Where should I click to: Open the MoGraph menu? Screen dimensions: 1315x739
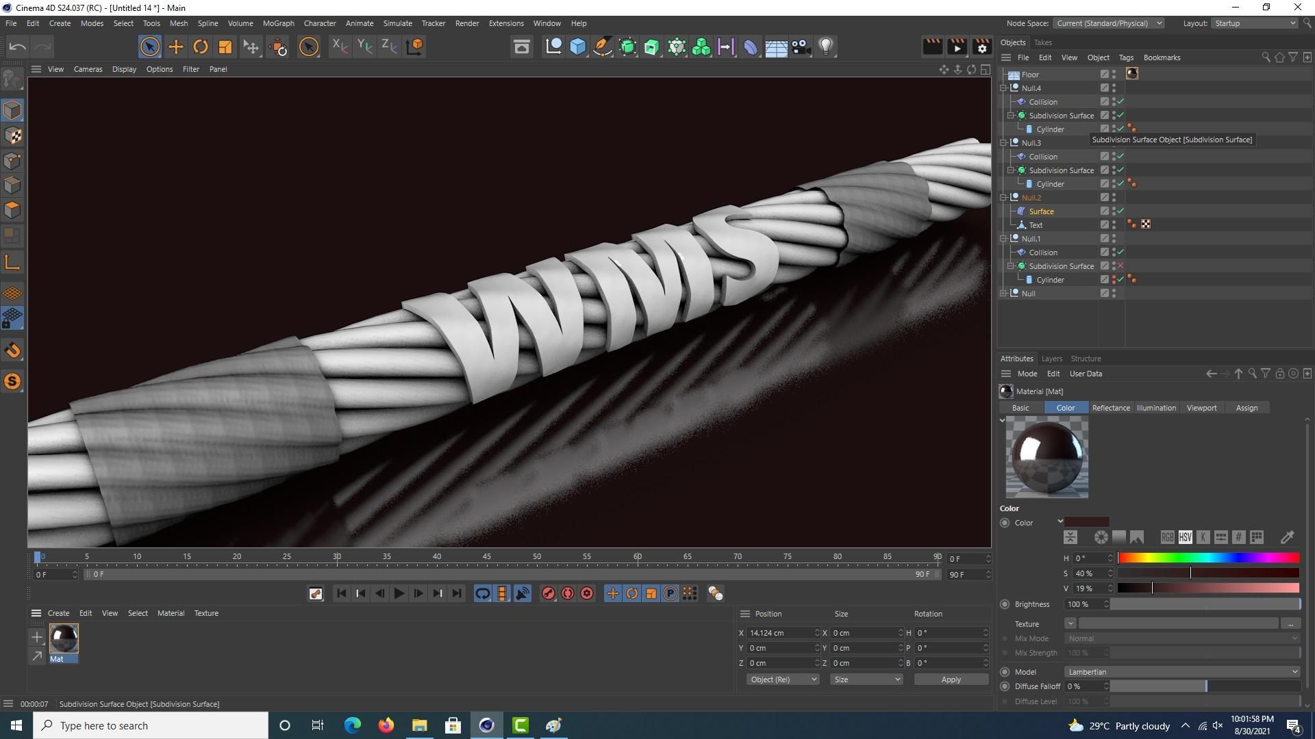point(278,23)
